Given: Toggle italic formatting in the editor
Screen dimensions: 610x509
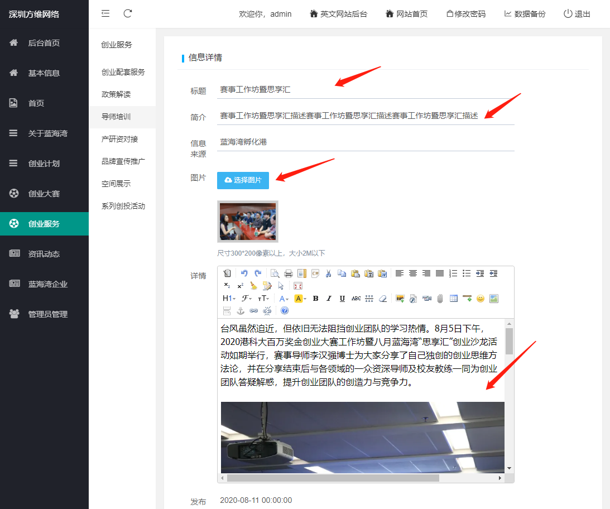Looking at the screenshot, I should [329, 299].
